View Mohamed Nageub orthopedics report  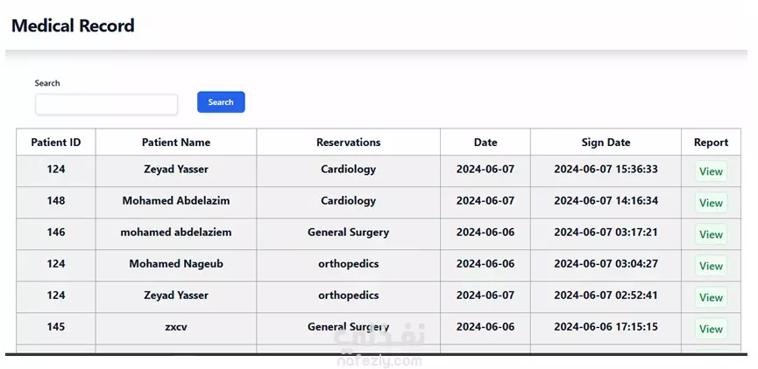pos(711,266)
